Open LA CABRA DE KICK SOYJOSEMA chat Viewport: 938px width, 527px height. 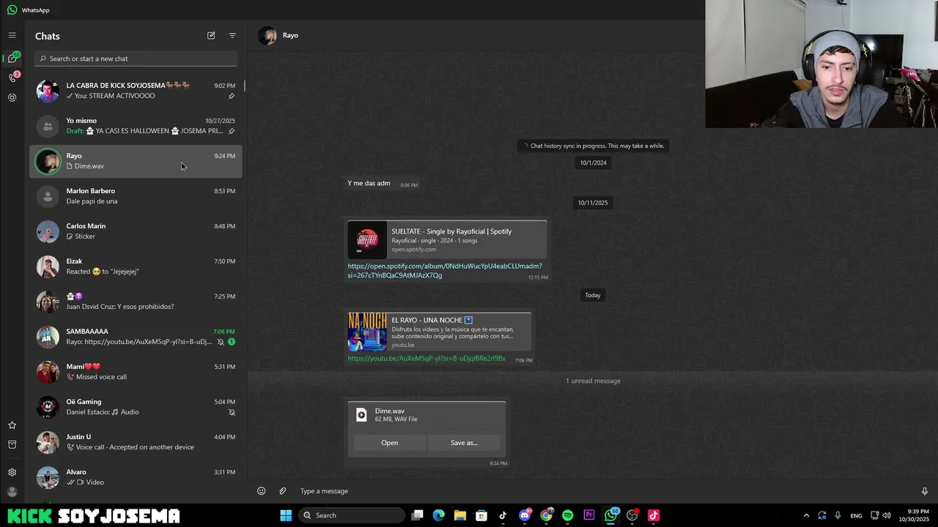click(x=136, y=91)
